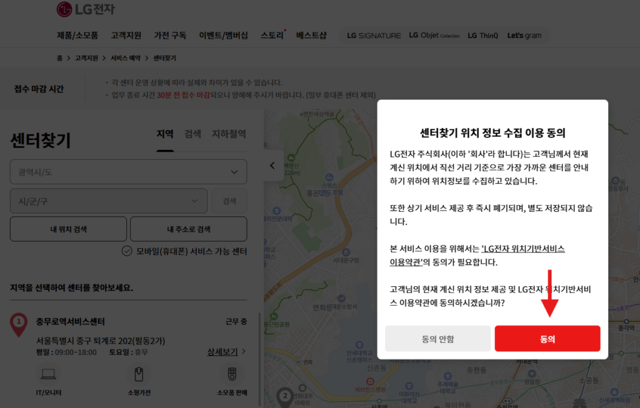Click the 검색 button beside 시/군/구
This screenshot has width=640, height=408.
[229, 201]
